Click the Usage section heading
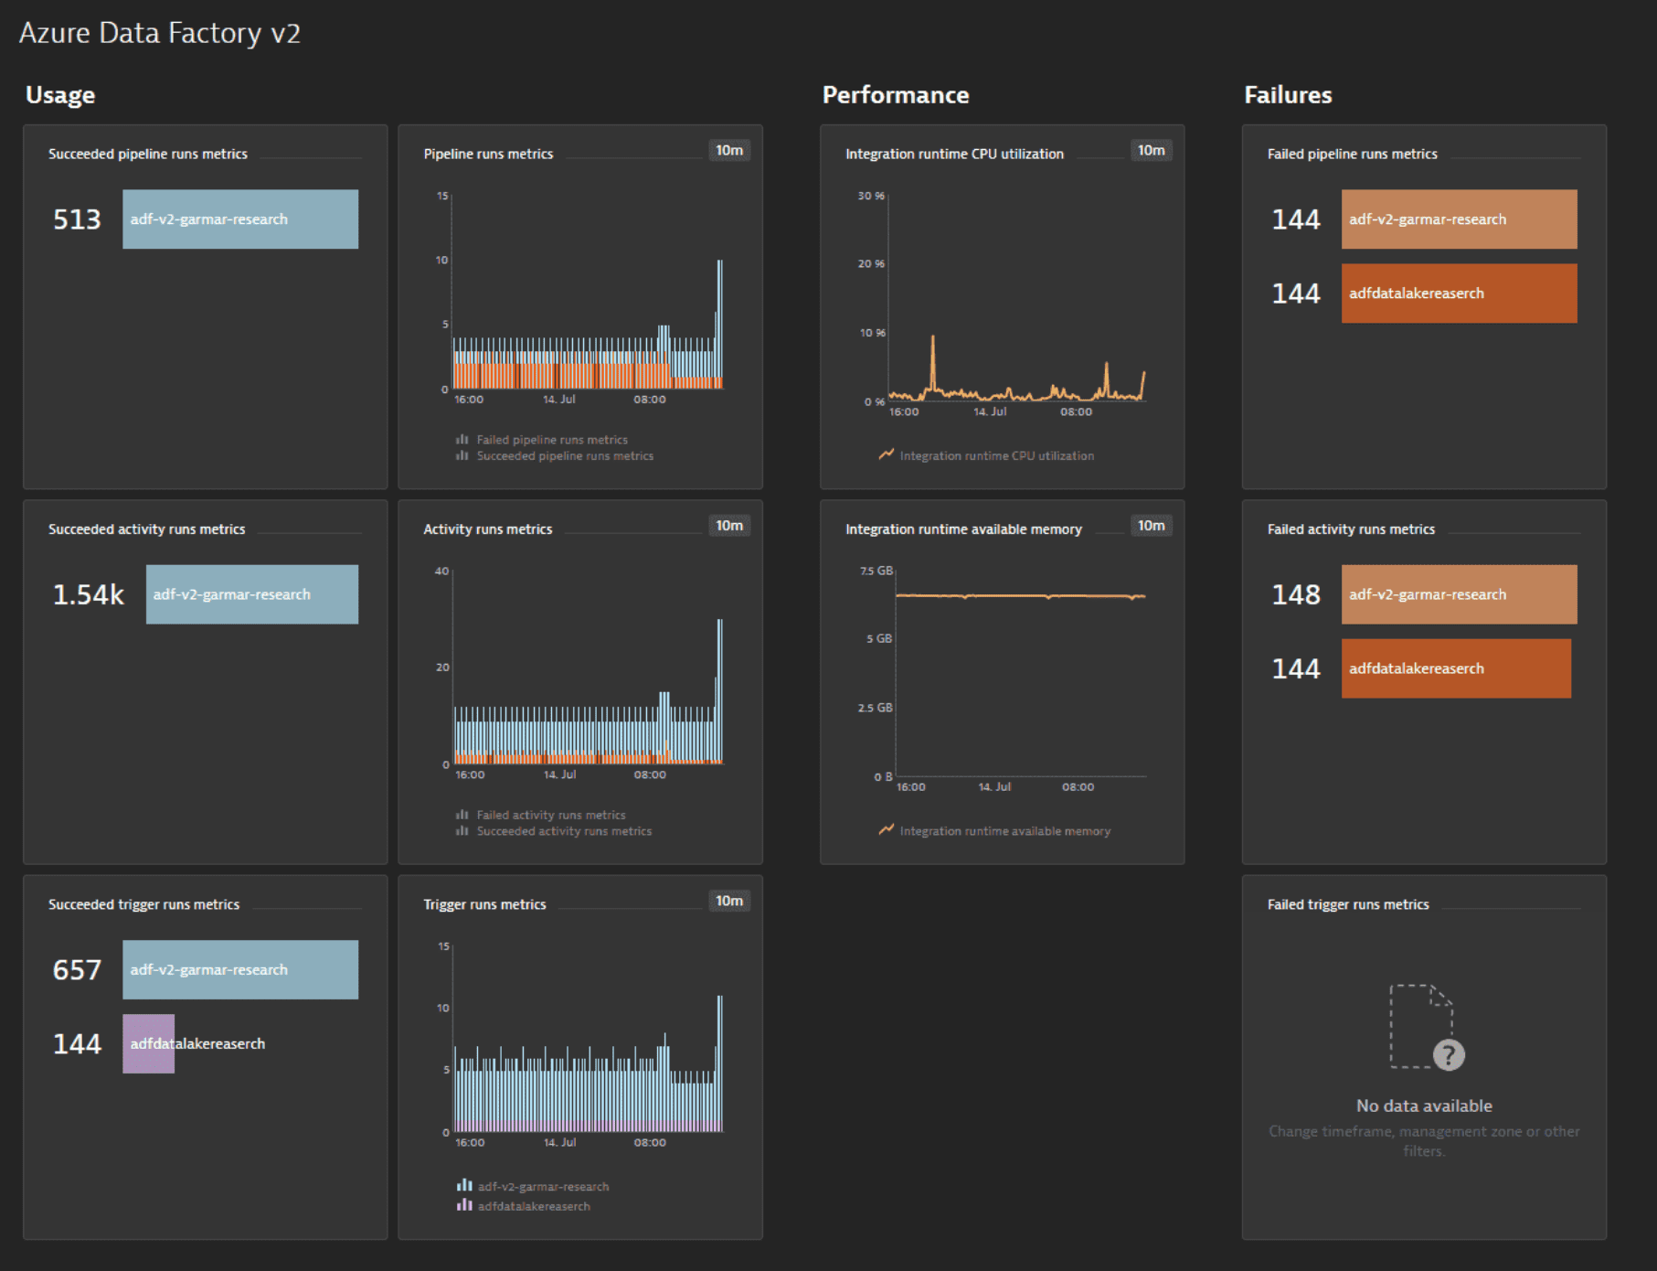Screen dimensions: 1657x1271 click(x=60, y=95)
